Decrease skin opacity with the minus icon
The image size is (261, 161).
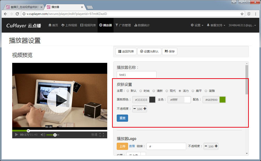pyautogui.click(x=135, y=109)
